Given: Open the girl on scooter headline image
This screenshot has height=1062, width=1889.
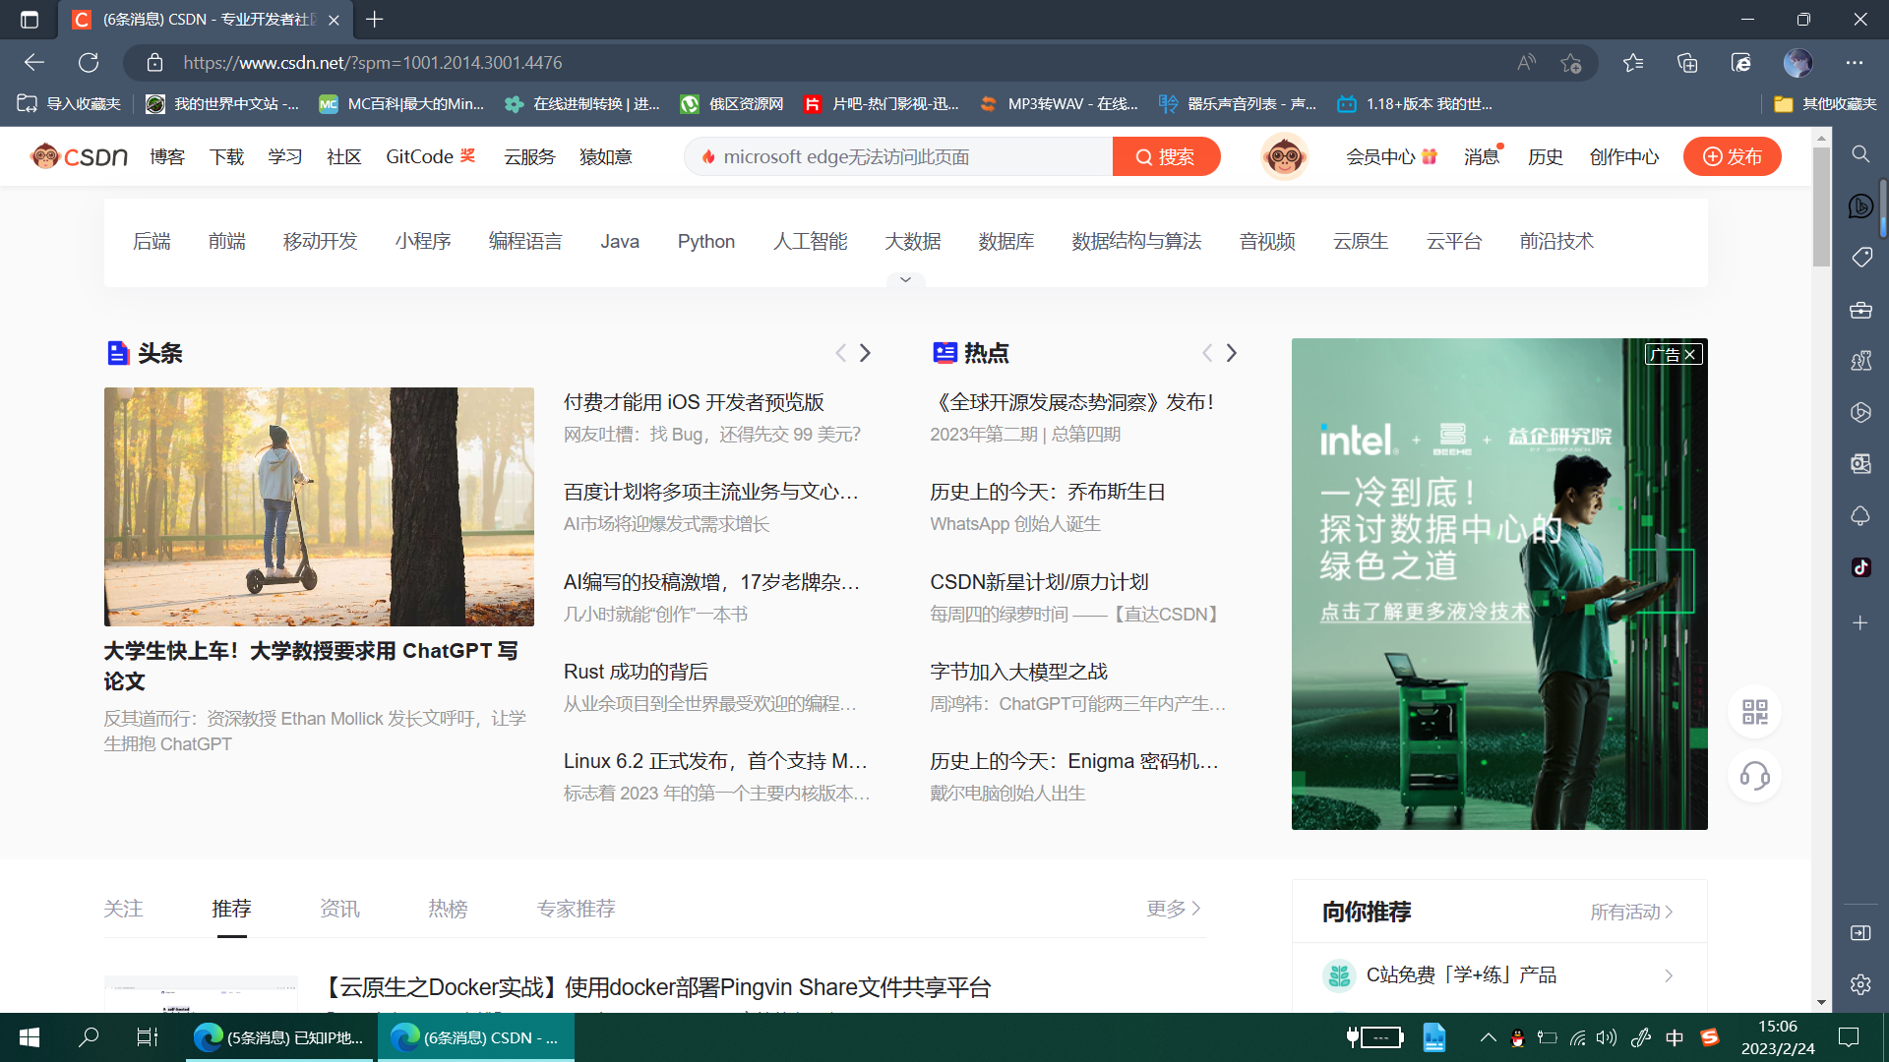Looking at the screenshot, I should (x=319, y=506).
